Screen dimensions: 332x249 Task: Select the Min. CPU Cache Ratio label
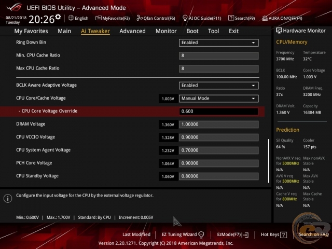38,56
